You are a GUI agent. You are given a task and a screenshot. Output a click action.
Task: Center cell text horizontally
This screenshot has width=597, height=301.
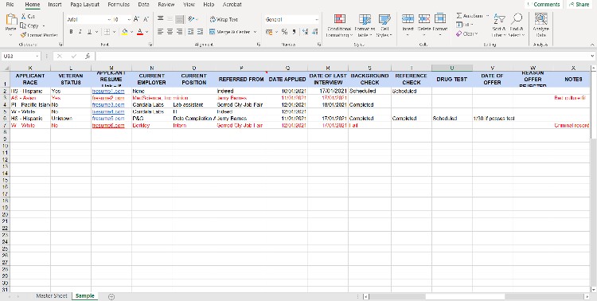coord(170,32)
